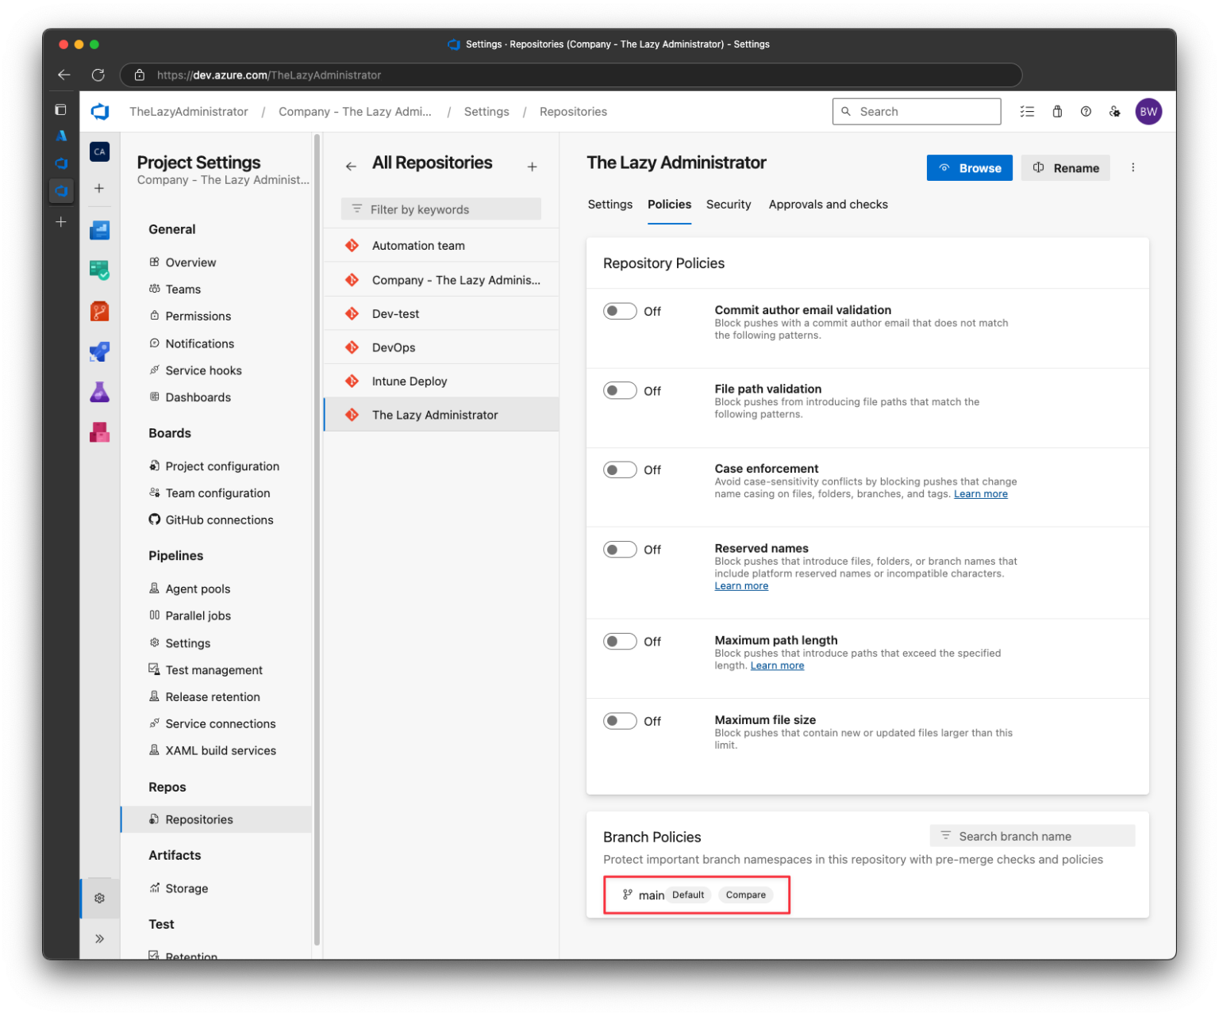Open Overview under General settings
Viewport: 1219px width, 1016px height.
pos(216,263)
